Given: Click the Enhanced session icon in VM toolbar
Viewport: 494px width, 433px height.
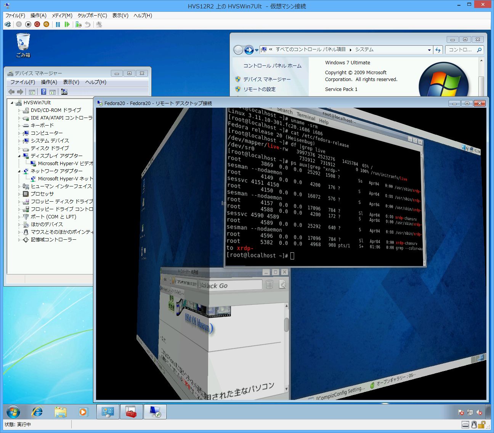Looking at the screenshot, I should [x=99, y=24].
